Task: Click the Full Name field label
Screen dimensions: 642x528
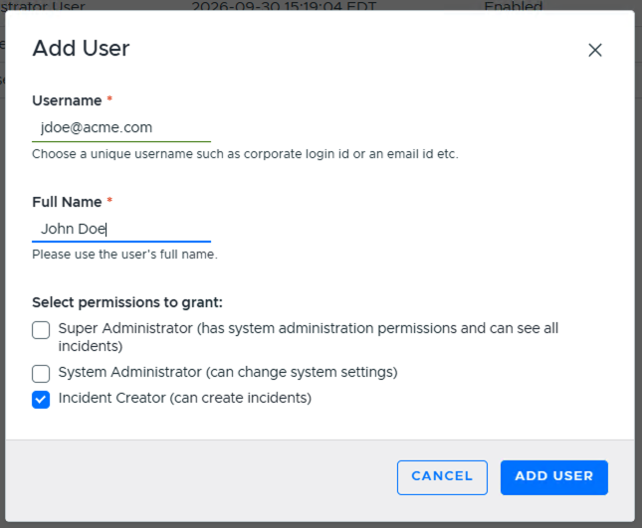Action: 67,202
